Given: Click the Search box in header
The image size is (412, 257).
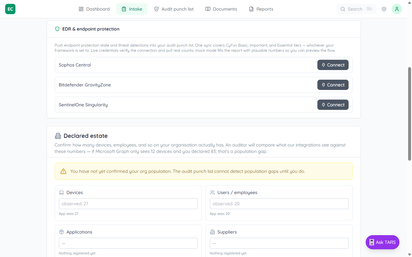Looking at the screenshot, I should [356, 9].
